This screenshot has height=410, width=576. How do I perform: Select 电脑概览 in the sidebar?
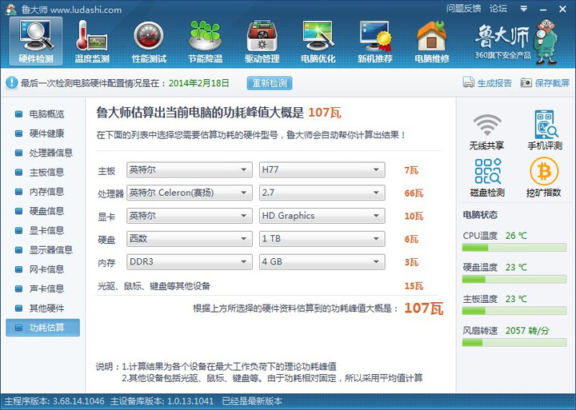(42, 114)
